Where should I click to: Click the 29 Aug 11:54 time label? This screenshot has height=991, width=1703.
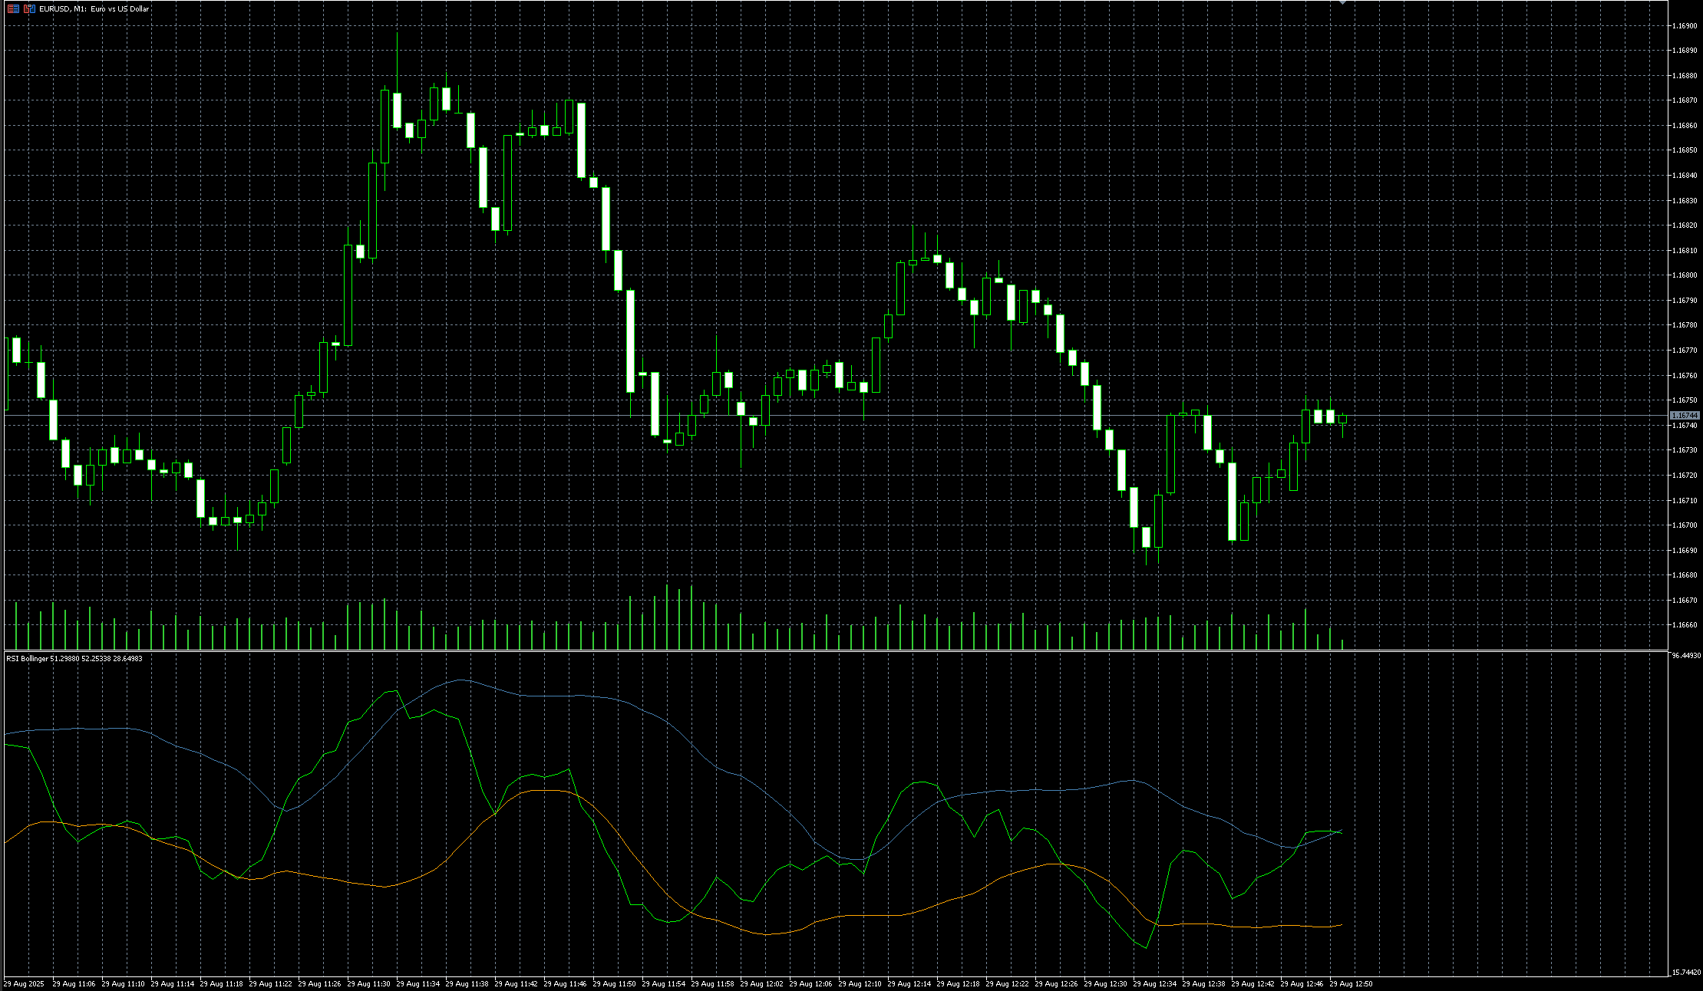tap(663, 983)
